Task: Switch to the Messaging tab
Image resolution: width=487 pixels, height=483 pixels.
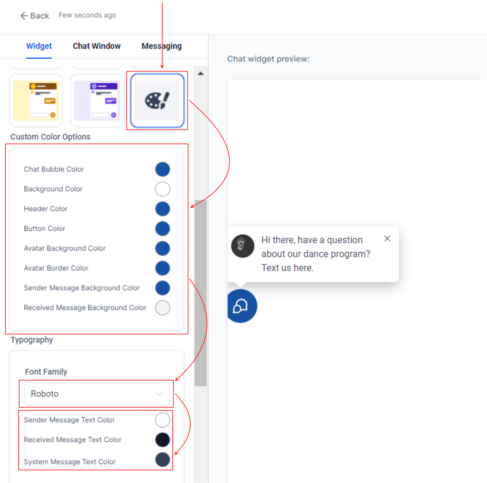Action: tap(162, 46)
